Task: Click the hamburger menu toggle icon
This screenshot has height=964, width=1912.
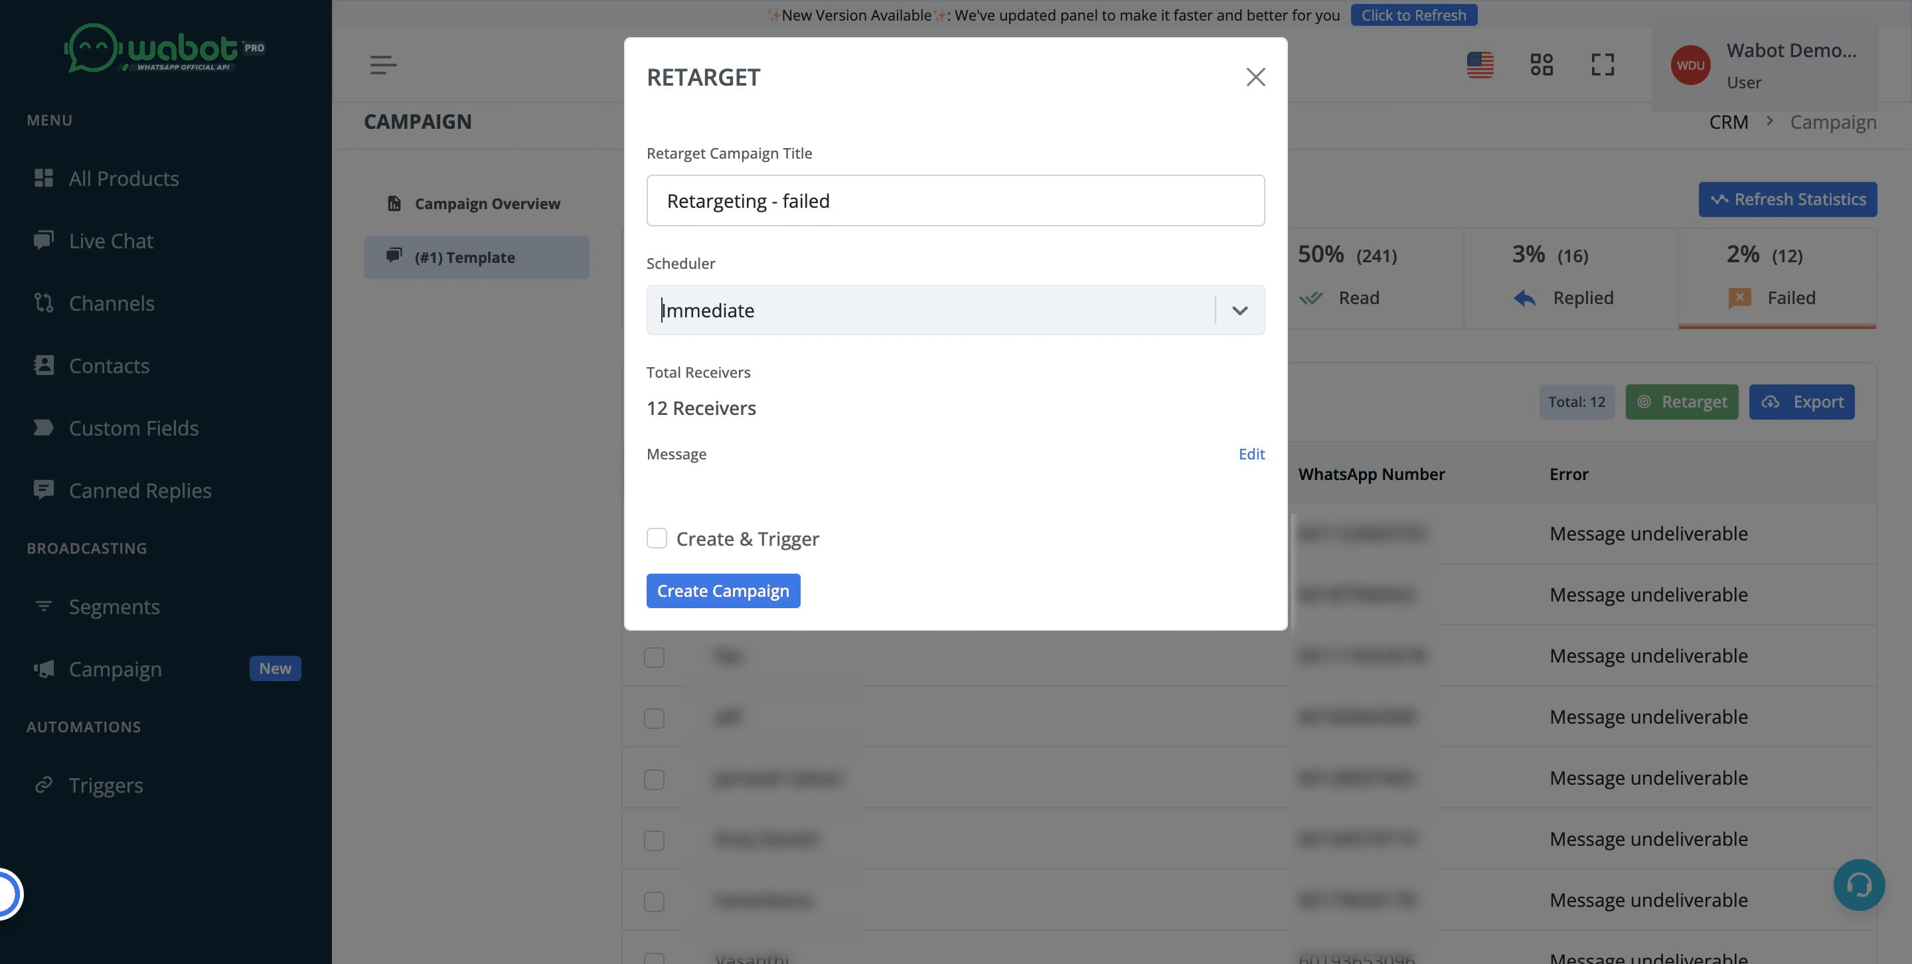Action: click(383, 64)
